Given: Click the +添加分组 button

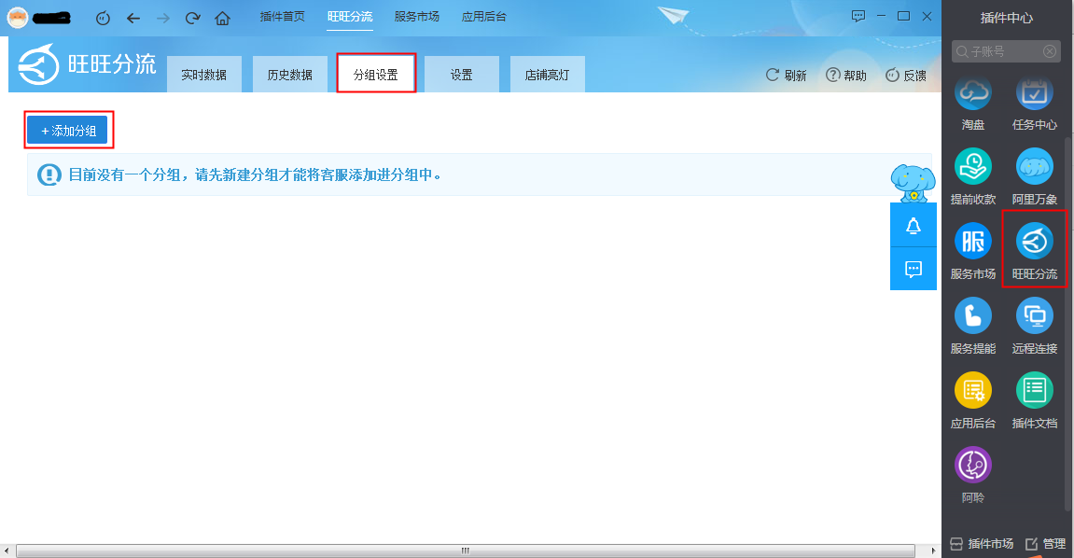Looking at the screenshot, I should [68, 130].
